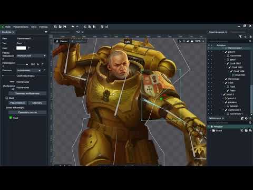The height and width of the screenshot is (190, 253).
Task: Undo the last action
Action: [73, 27]
